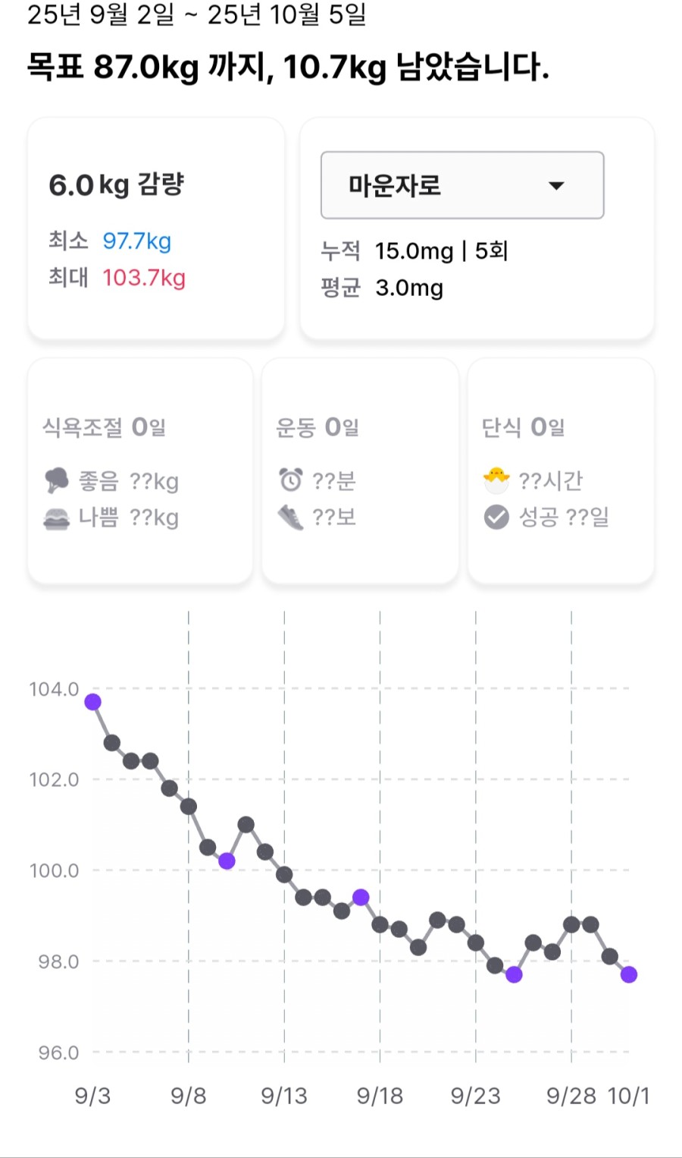
Task: Tap the 누적 15.0mg dosage text
Action: 414,251
